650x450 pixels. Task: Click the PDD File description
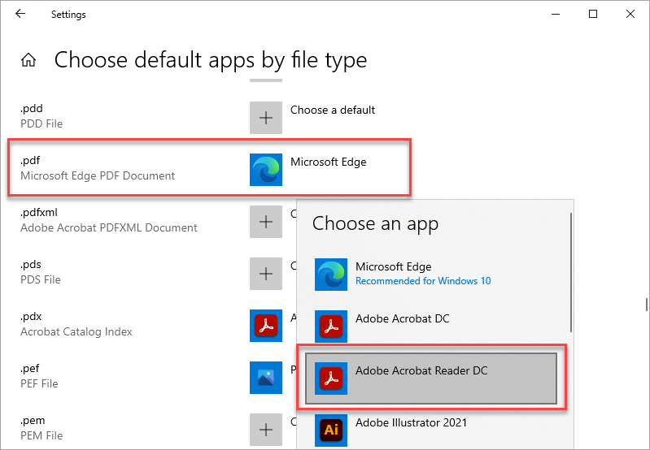click(41, 123)
